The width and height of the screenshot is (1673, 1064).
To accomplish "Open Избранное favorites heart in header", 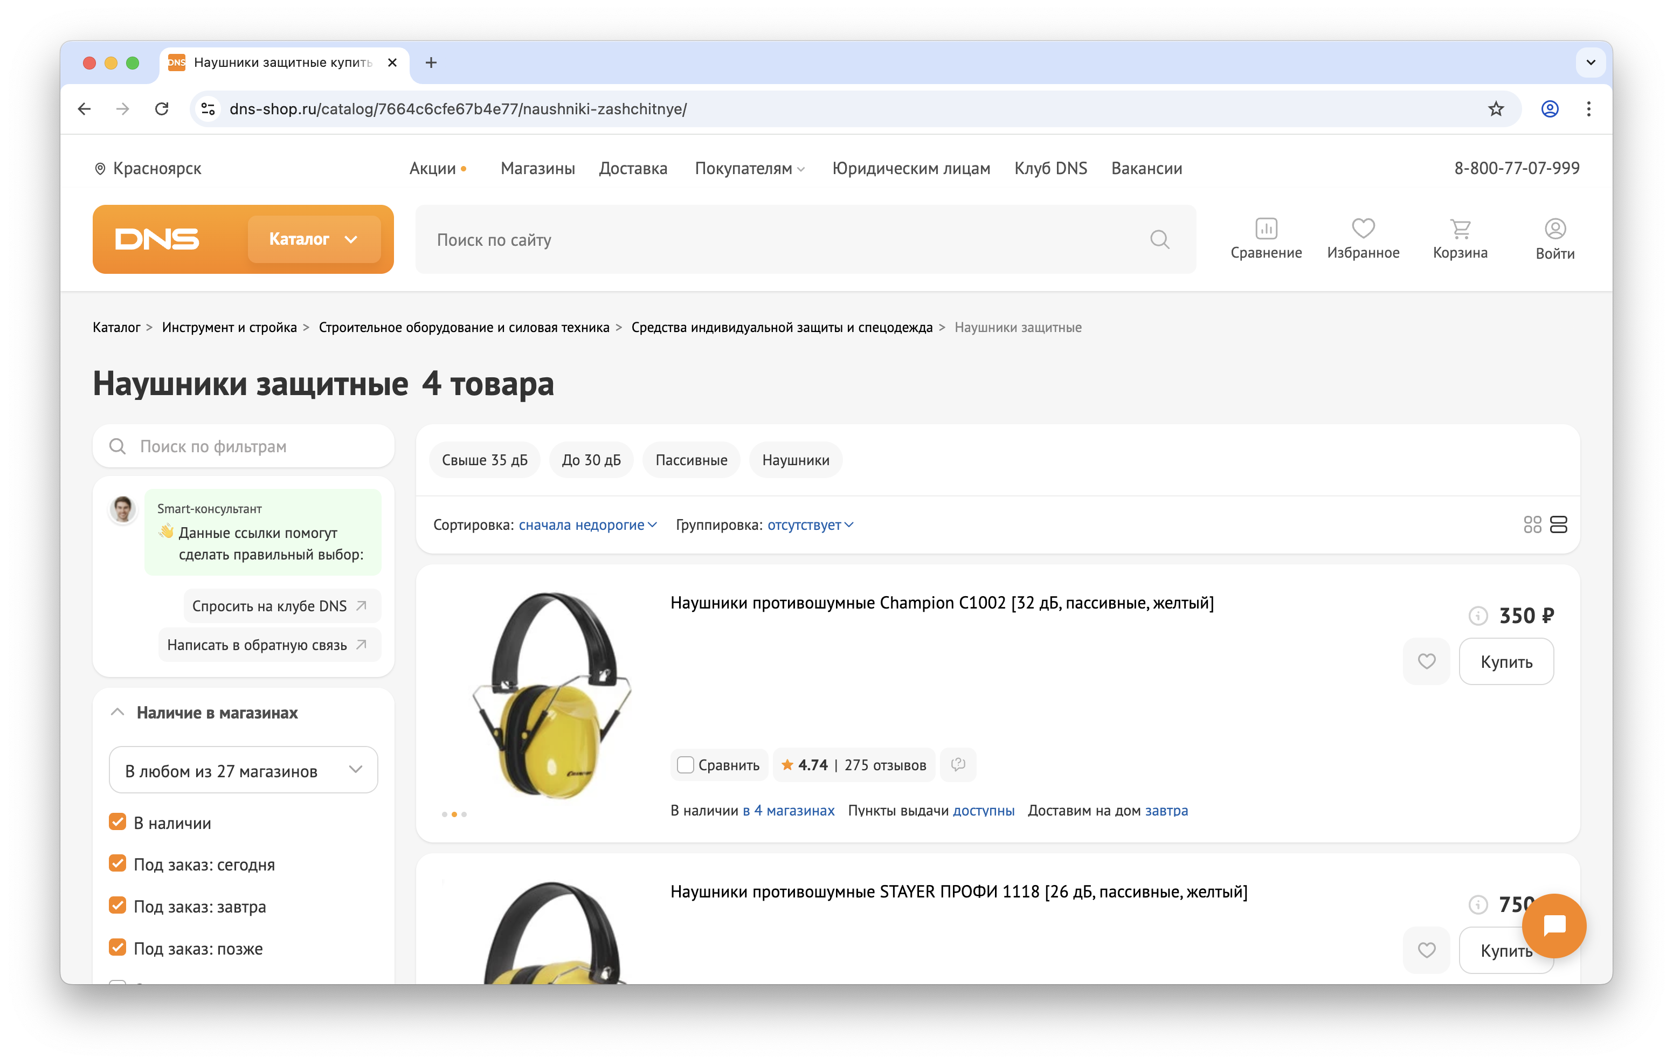I will point(1363,238).
